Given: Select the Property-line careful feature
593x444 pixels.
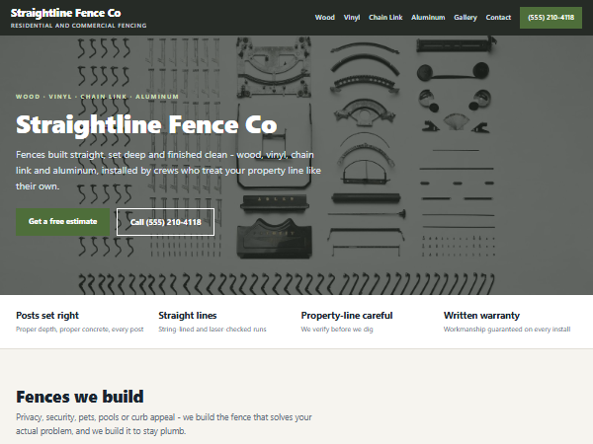Looking at the screenshot, I should (347, 322).
